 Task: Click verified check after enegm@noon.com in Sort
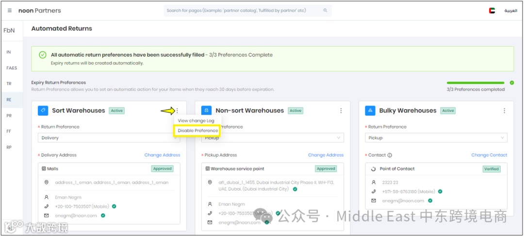(103, 216)
